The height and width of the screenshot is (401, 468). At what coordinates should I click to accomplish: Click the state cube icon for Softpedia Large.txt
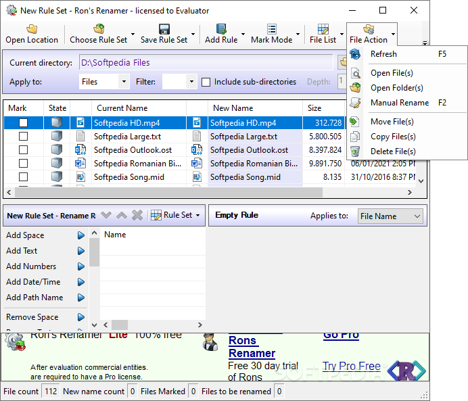[x=57, y=136]
